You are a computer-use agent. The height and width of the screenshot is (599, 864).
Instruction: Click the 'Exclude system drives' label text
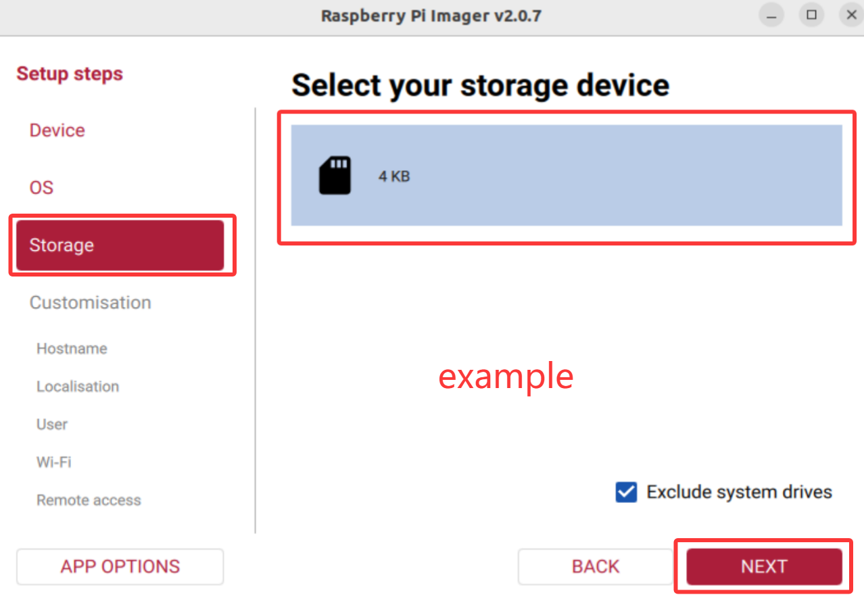pyautogui.click(x=739, y=492)
